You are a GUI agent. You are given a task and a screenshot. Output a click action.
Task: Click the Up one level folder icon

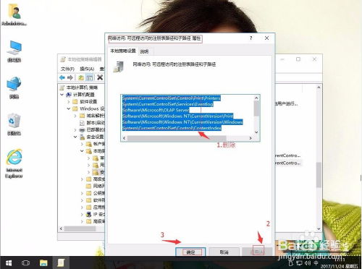coord(81,77)
